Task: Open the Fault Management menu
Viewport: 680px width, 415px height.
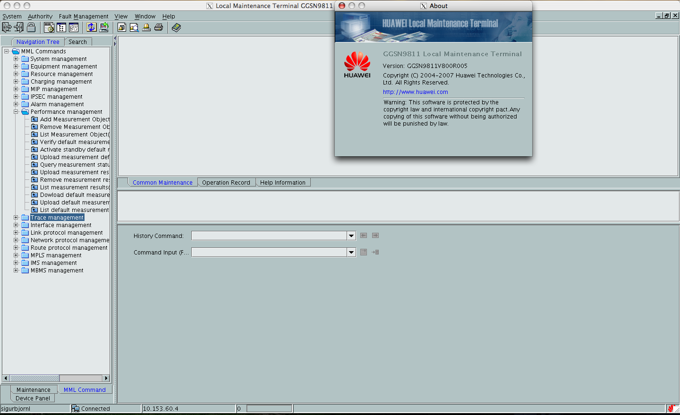Action: 84,16
